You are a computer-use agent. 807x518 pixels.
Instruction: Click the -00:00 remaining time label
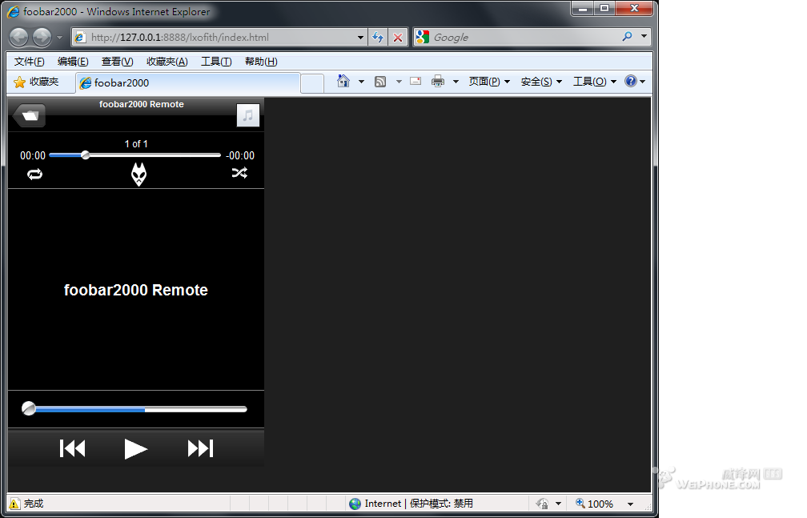click(240, 155)
